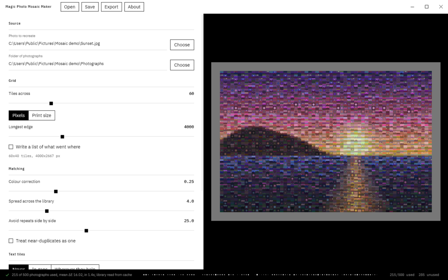Image resolution: width=448 pixels, height=280 pixels.
Task: Click the status message about photographs used
Action: (72, 275)
